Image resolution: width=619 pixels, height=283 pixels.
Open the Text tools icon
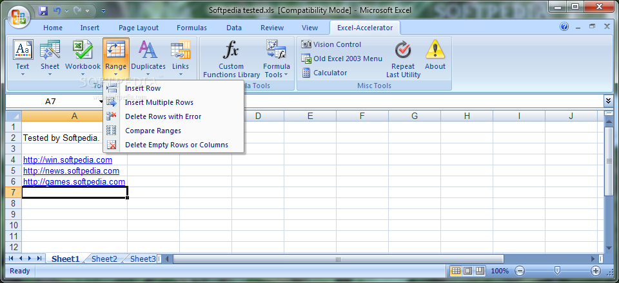click(23, 58)
